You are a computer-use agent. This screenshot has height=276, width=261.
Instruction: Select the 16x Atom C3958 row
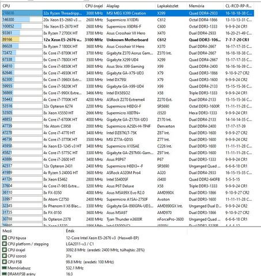(128, 126)
